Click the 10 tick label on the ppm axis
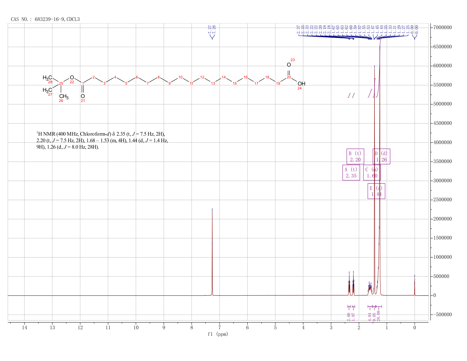Image resolution: width=467 pixels, height=361 pixels. 136,328
